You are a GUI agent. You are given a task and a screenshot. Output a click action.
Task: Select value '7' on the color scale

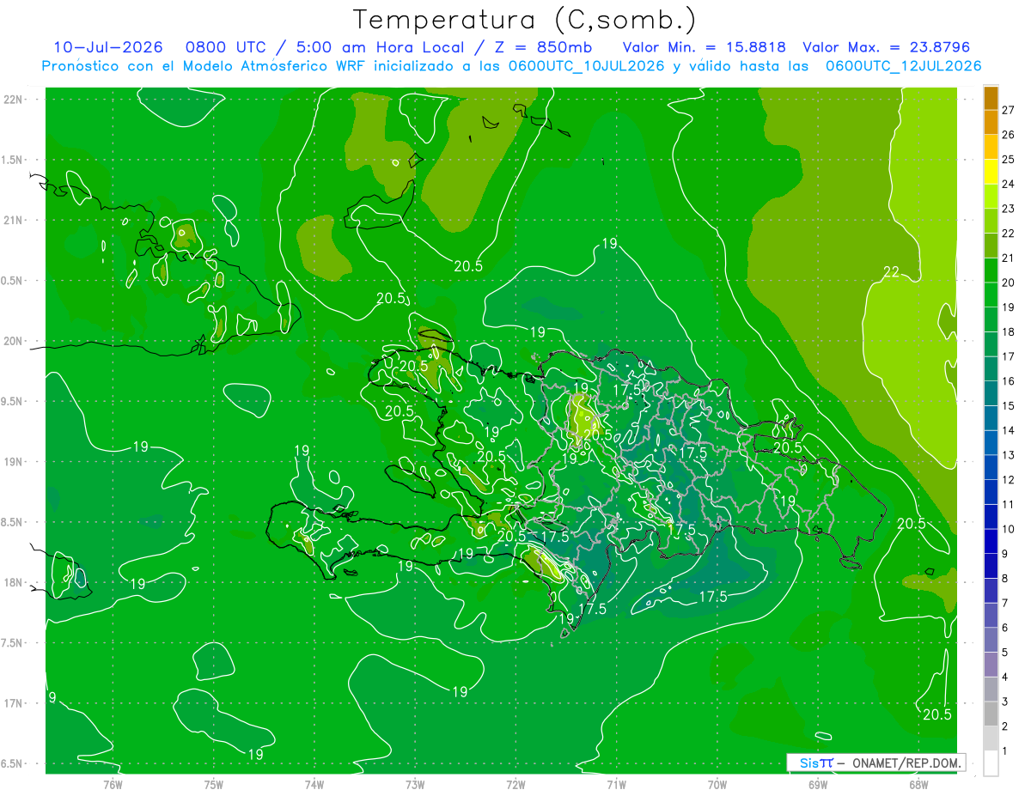[x=1006, y=603]
